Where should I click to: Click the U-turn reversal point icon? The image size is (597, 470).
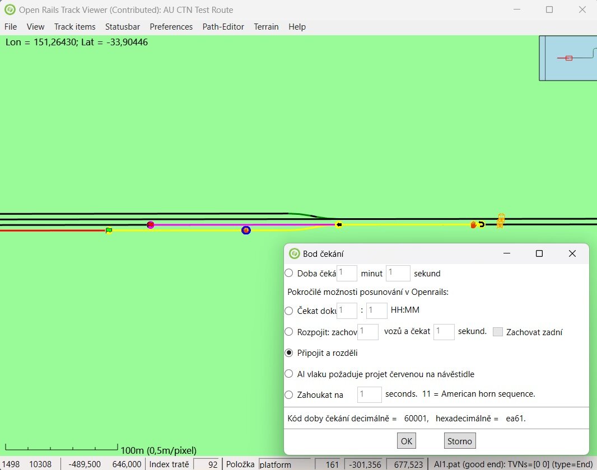(482, 225)
